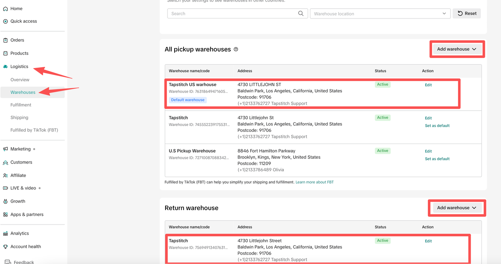
Task: Click the Home sidebar icon
Action: 5,9
